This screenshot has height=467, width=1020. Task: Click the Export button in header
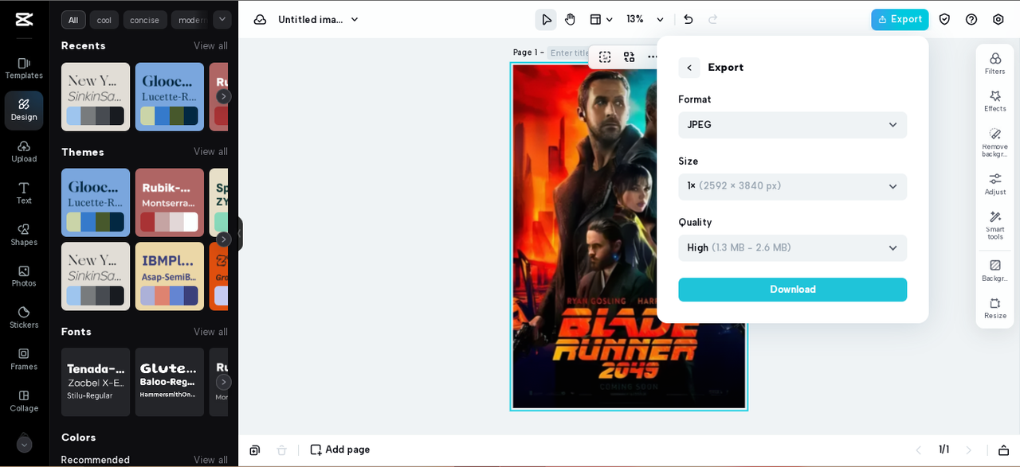(x=900, y=19)
